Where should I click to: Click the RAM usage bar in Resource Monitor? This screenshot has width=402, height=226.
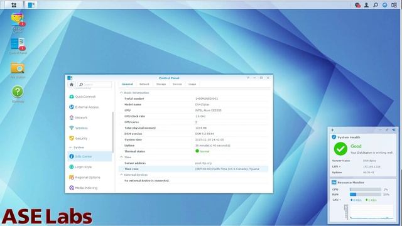[x=366, y=195]
